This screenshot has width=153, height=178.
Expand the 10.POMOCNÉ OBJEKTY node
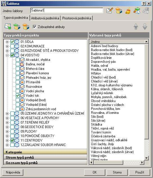[x=7, y=136]
